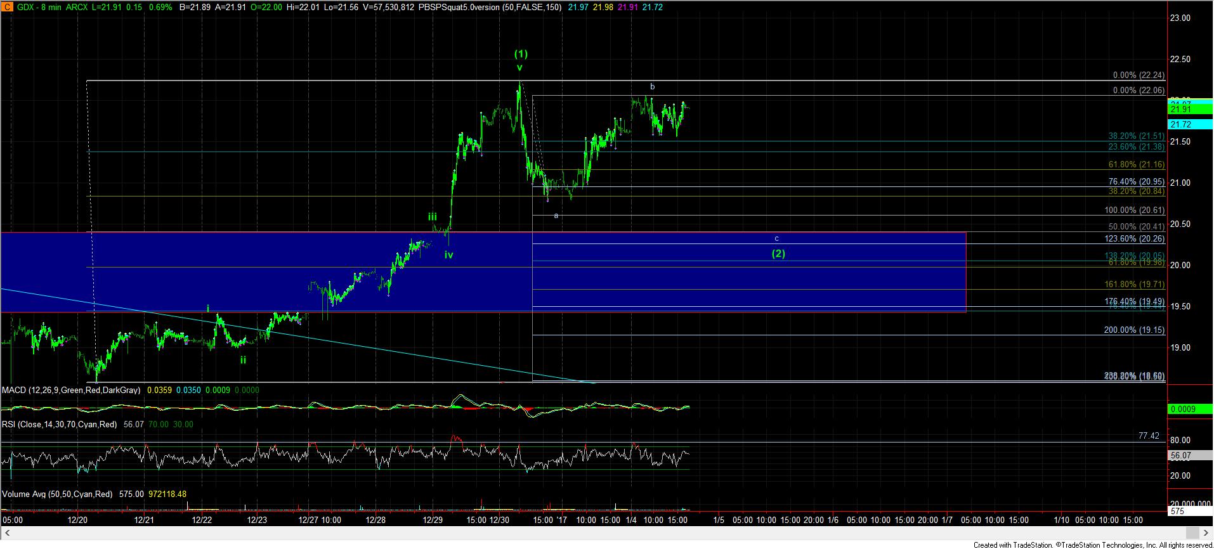The width and height of the screenshot is (1214, 549).
Task: Click the 23.00 price axis label
Action: click(x=1180, y=18)
